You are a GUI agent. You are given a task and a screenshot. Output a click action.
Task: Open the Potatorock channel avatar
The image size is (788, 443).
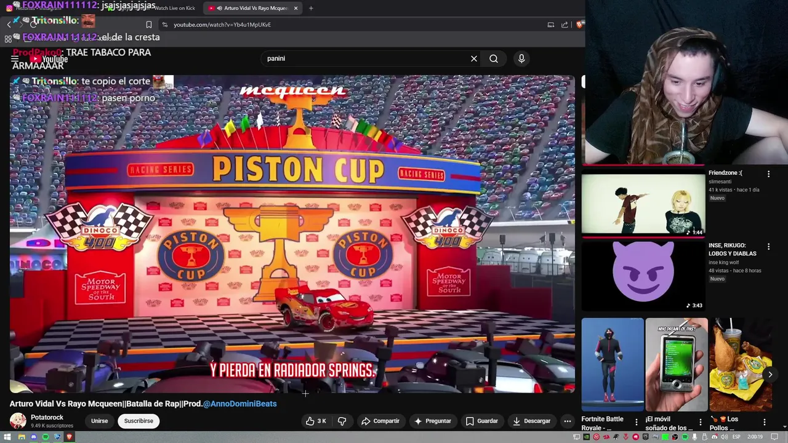point(18,421)
